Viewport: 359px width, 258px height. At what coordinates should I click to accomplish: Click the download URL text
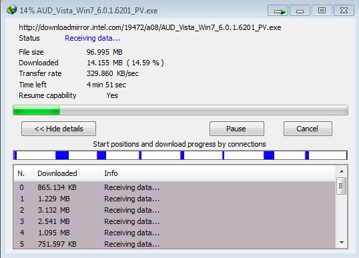point(150,27)
